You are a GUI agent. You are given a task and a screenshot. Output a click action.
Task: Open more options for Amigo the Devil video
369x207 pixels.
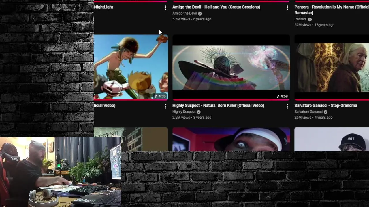[x=287, y=8]
